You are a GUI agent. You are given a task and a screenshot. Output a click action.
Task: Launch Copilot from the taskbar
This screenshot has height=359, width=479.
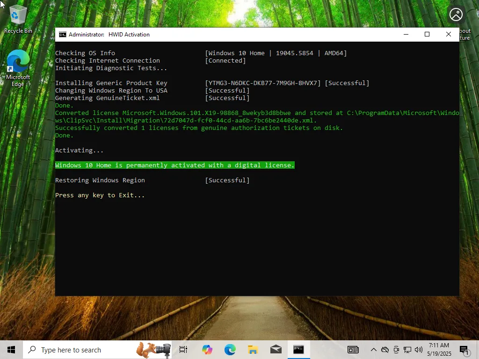click(207, 350)
